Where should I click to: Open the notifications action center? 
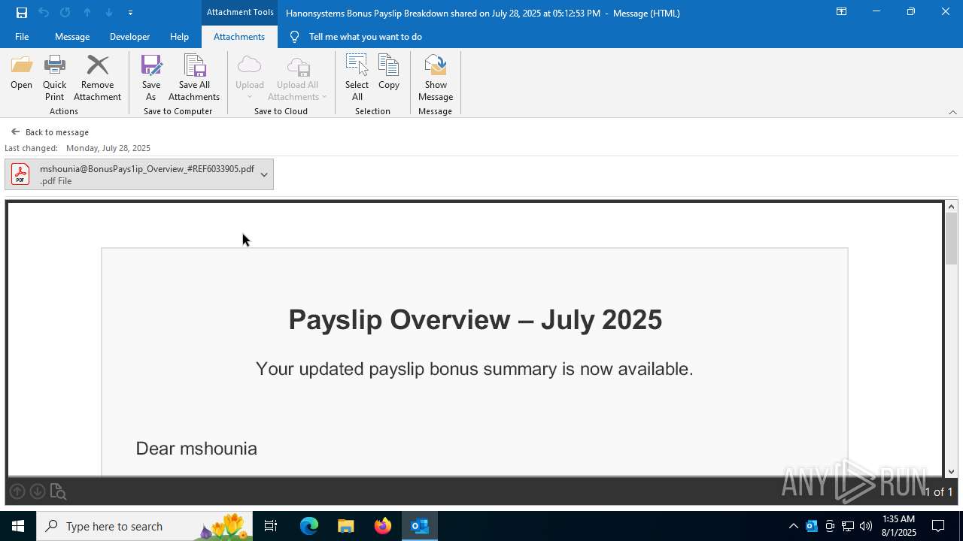pyautogui.click(x=938, y=526)
